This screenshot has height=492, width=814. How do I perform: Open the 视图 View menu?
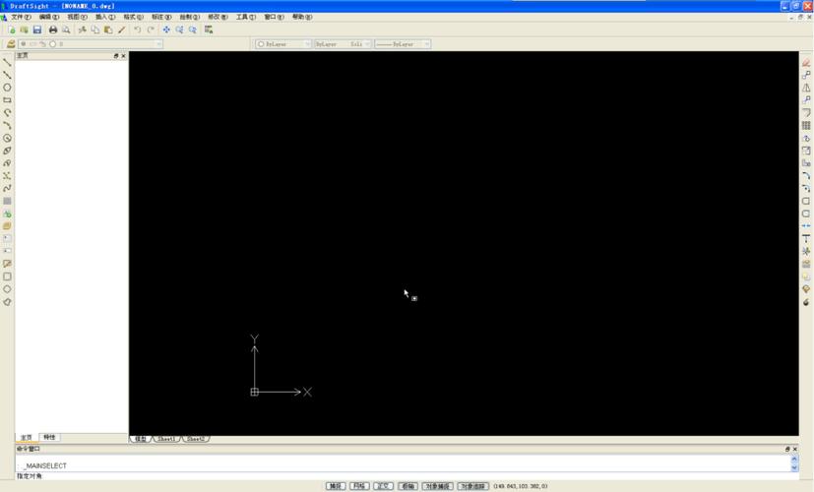77,17
